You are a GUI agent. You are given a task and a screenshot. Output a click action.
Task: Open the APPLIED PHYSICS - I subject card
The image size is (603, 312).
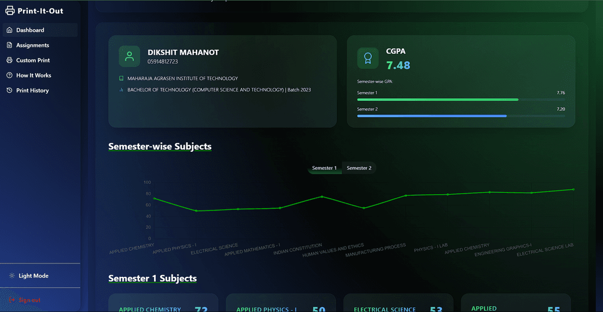[x=281, y=303]
